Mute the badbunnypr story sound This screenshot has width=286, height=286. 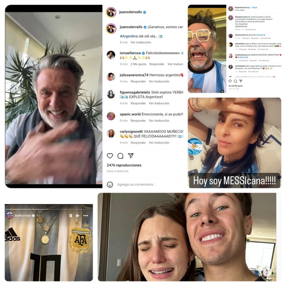point(78,216)
